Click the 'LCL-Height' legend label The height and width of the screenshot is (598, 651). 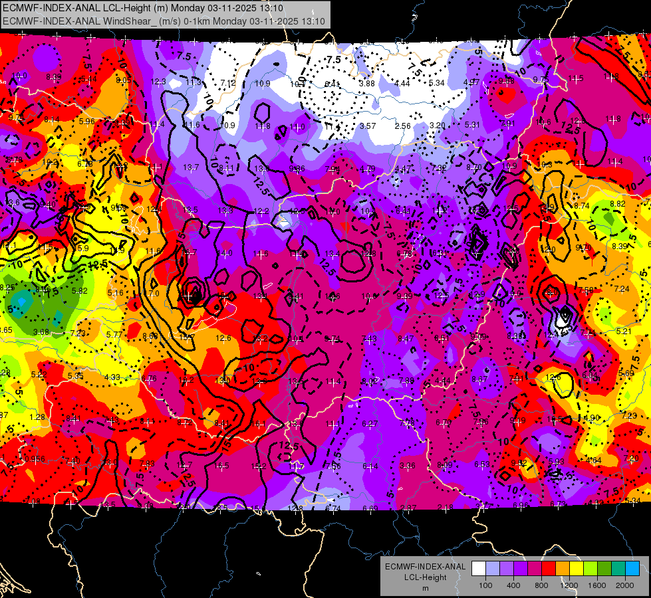click(425, 577)
